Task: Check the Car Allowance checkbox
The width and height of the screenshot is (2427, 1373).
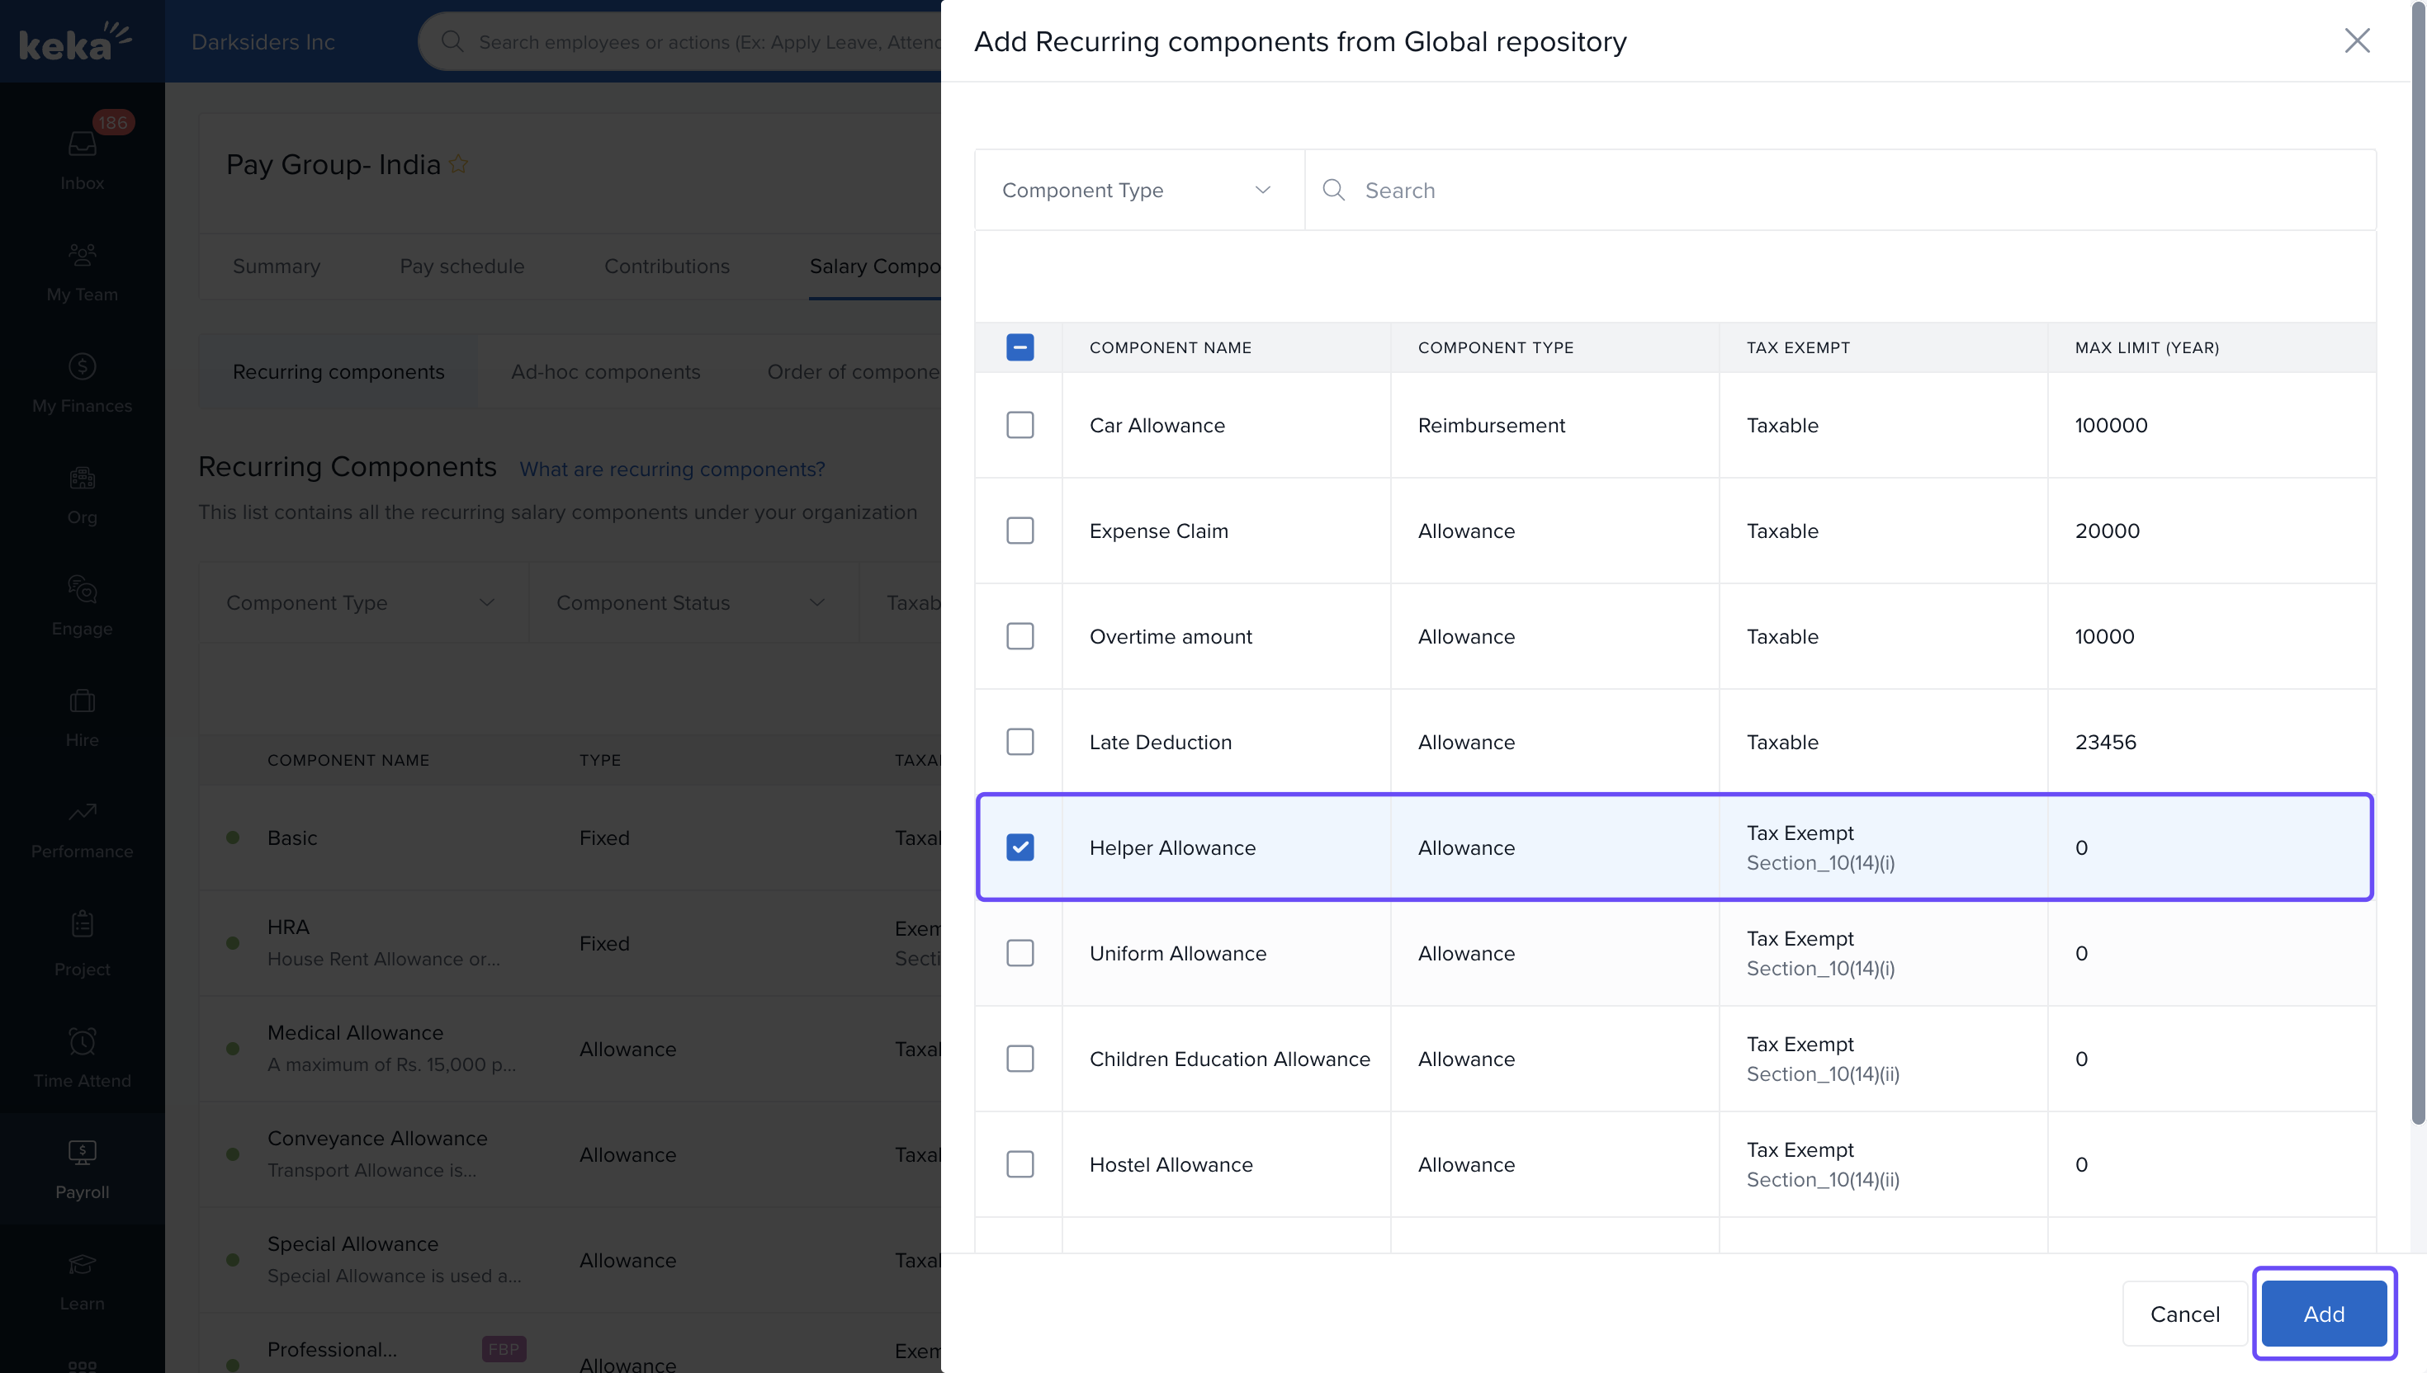Action: (x=1020, y=425)
